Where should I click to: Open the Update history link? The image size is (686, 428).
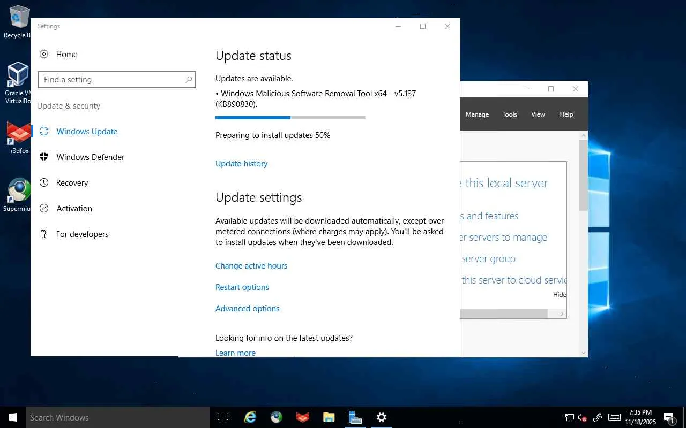click(x=241, y=164)
